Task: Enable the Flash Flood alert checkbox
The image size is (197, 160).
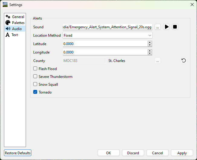Action: pos(35,69)
